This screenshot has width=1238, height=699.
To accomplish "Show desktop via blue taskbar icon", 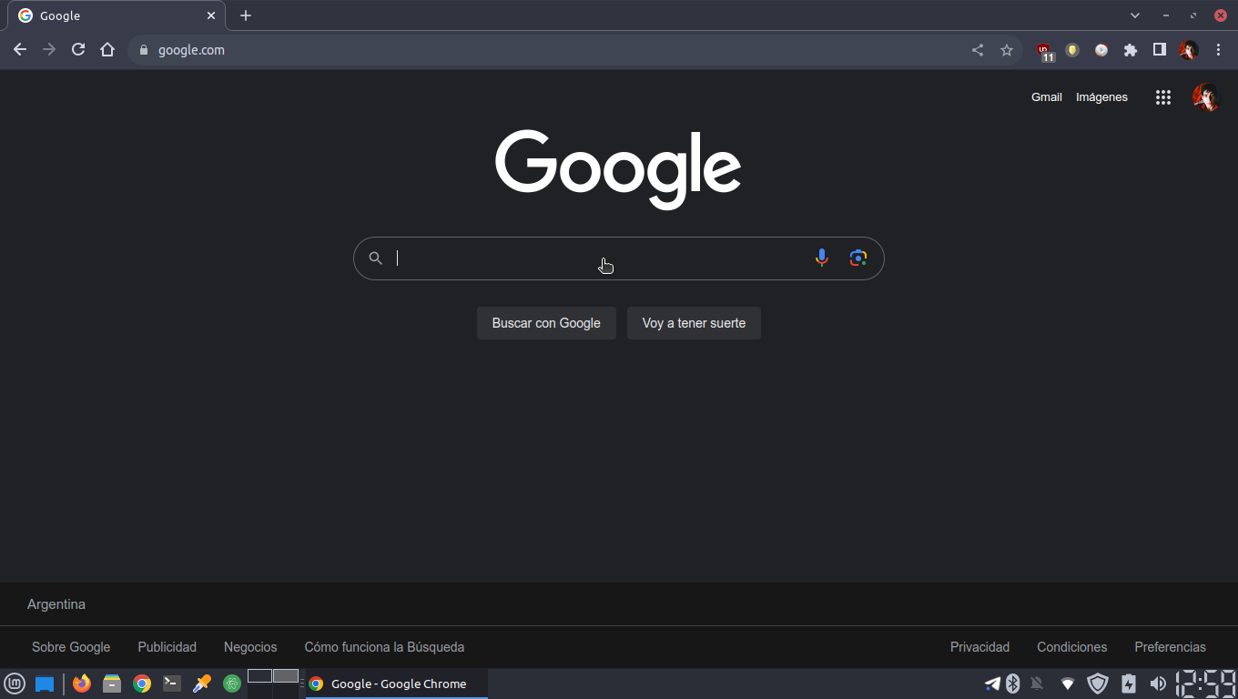I will tap(45, 684).
